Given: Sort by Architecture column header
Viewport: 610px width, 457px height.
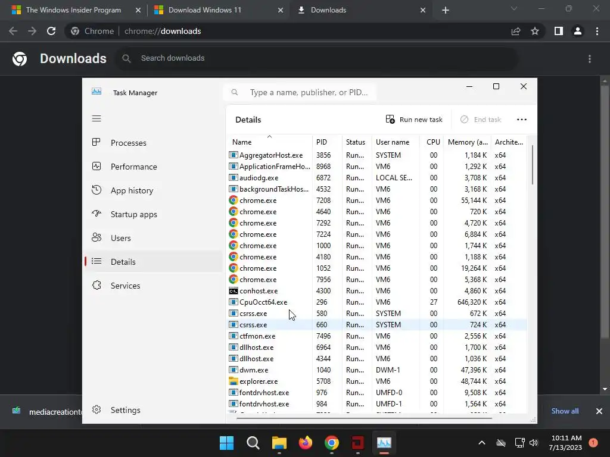Looking at the screenshot, I should tap(509, 142).
